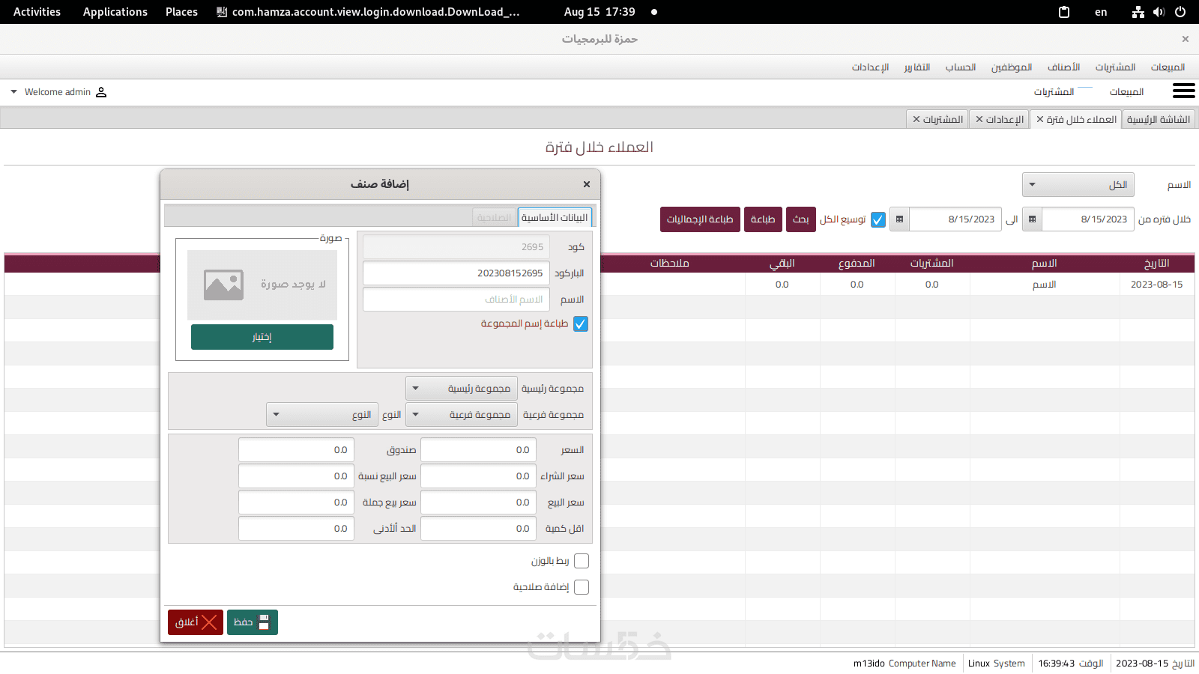Click the image placeholder thumbnail
This screenshot has width=1199, height=674.
[x=262, y=285]
